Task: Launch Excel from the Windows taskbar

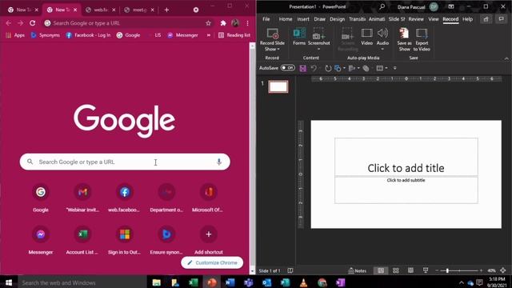Action: click(x=194, y=282)
